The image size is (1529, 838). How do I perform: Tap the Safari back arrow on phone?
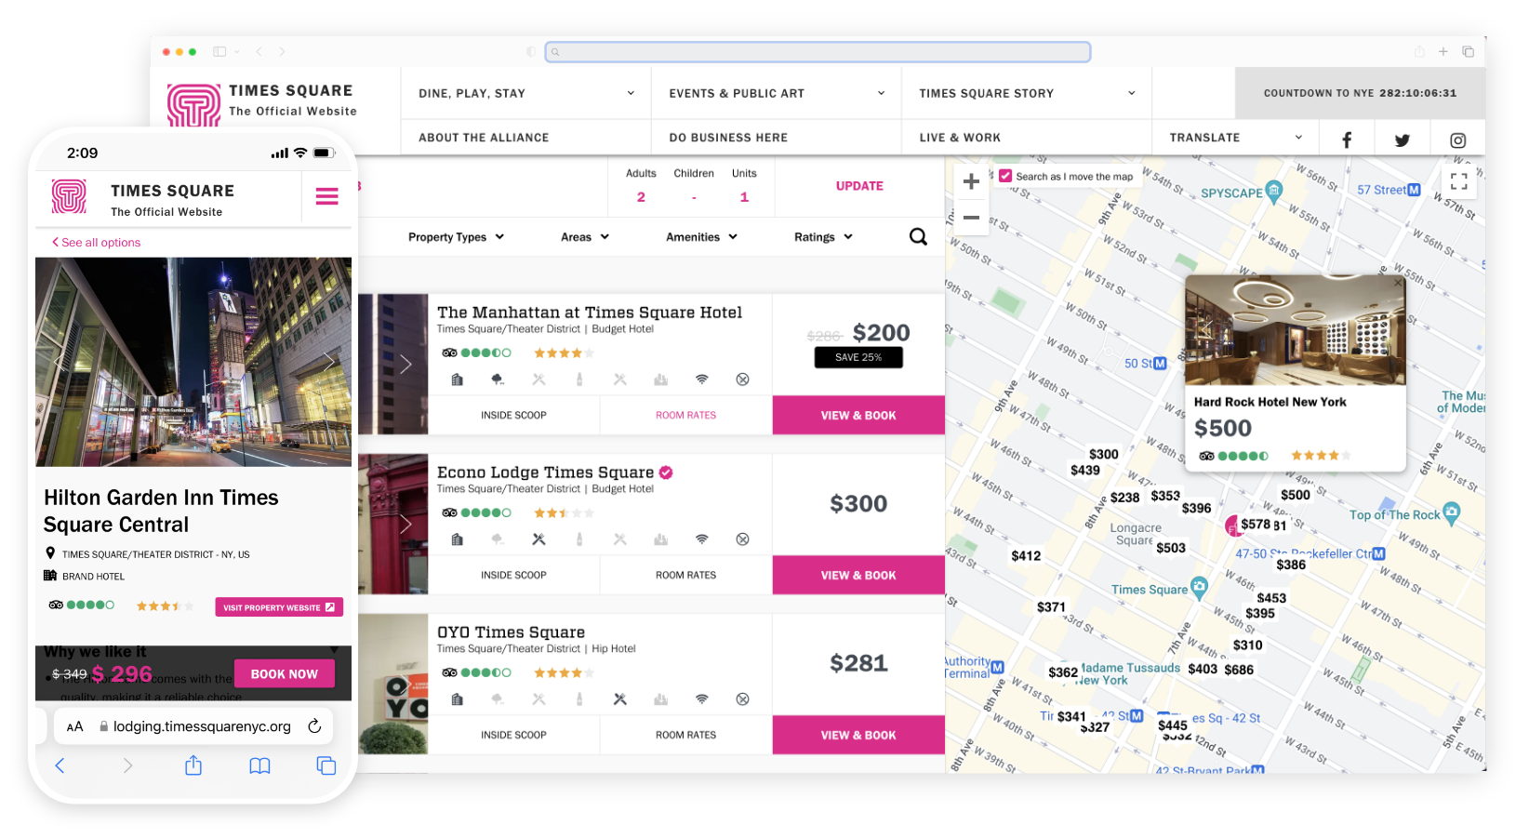pos(60,765)
